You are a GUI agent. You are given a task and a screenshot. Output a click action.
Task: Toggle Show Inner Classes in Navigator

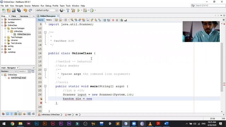(x=20, y=114)
